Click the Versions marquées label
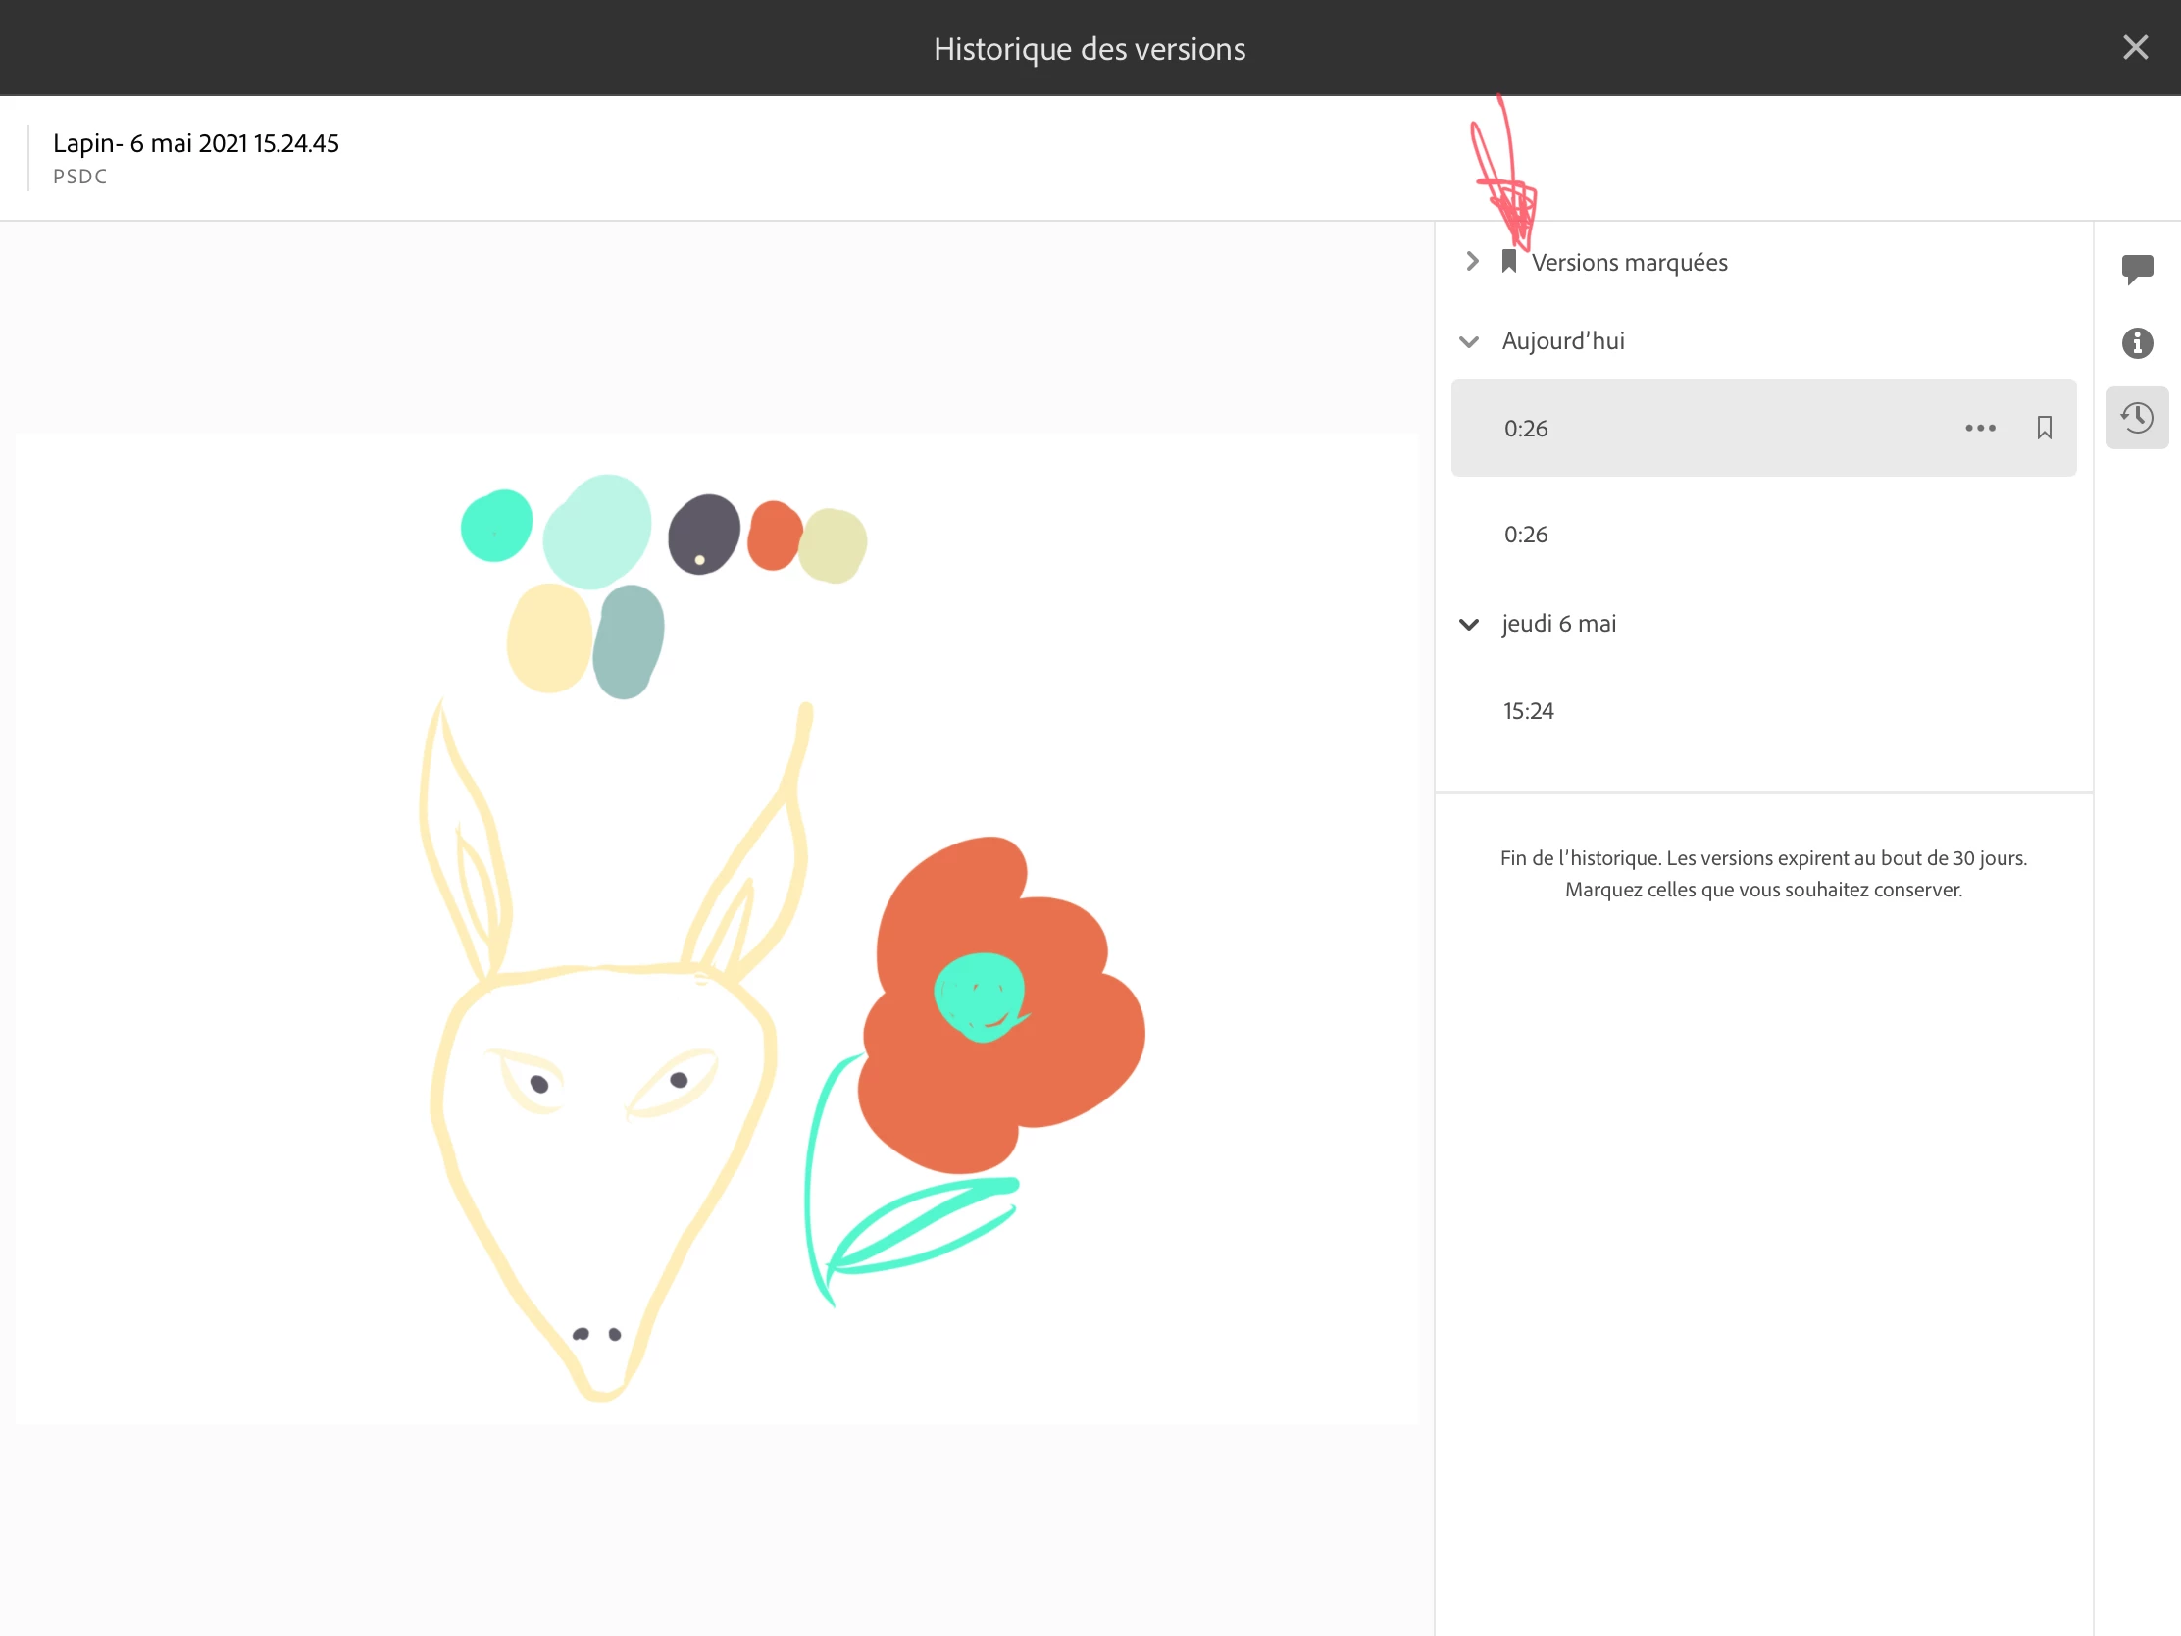 coord(1629,262)
